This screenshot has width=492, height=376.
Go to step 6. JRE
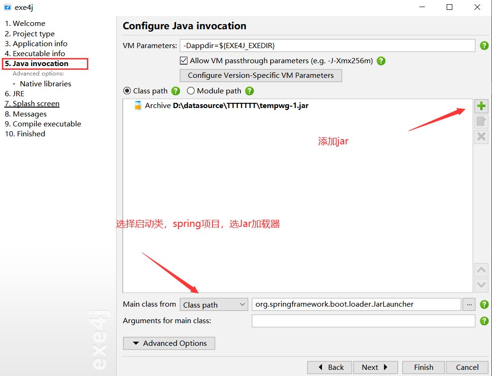pyautogui.click(x=15, y=94)
